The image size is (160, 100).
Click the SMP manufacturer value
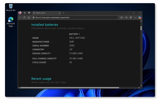(71, 42)
